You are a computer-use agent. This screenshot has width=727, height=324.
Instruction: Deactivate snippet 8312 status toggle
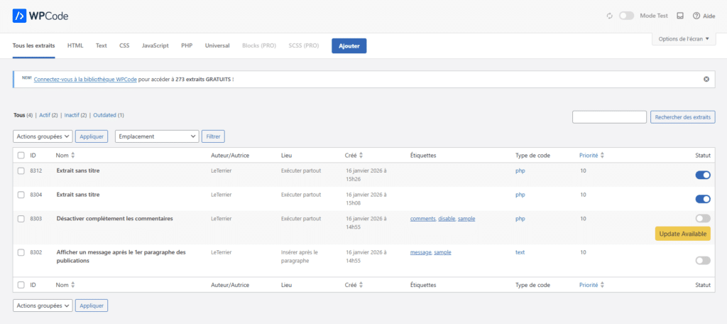coord(703,175)
